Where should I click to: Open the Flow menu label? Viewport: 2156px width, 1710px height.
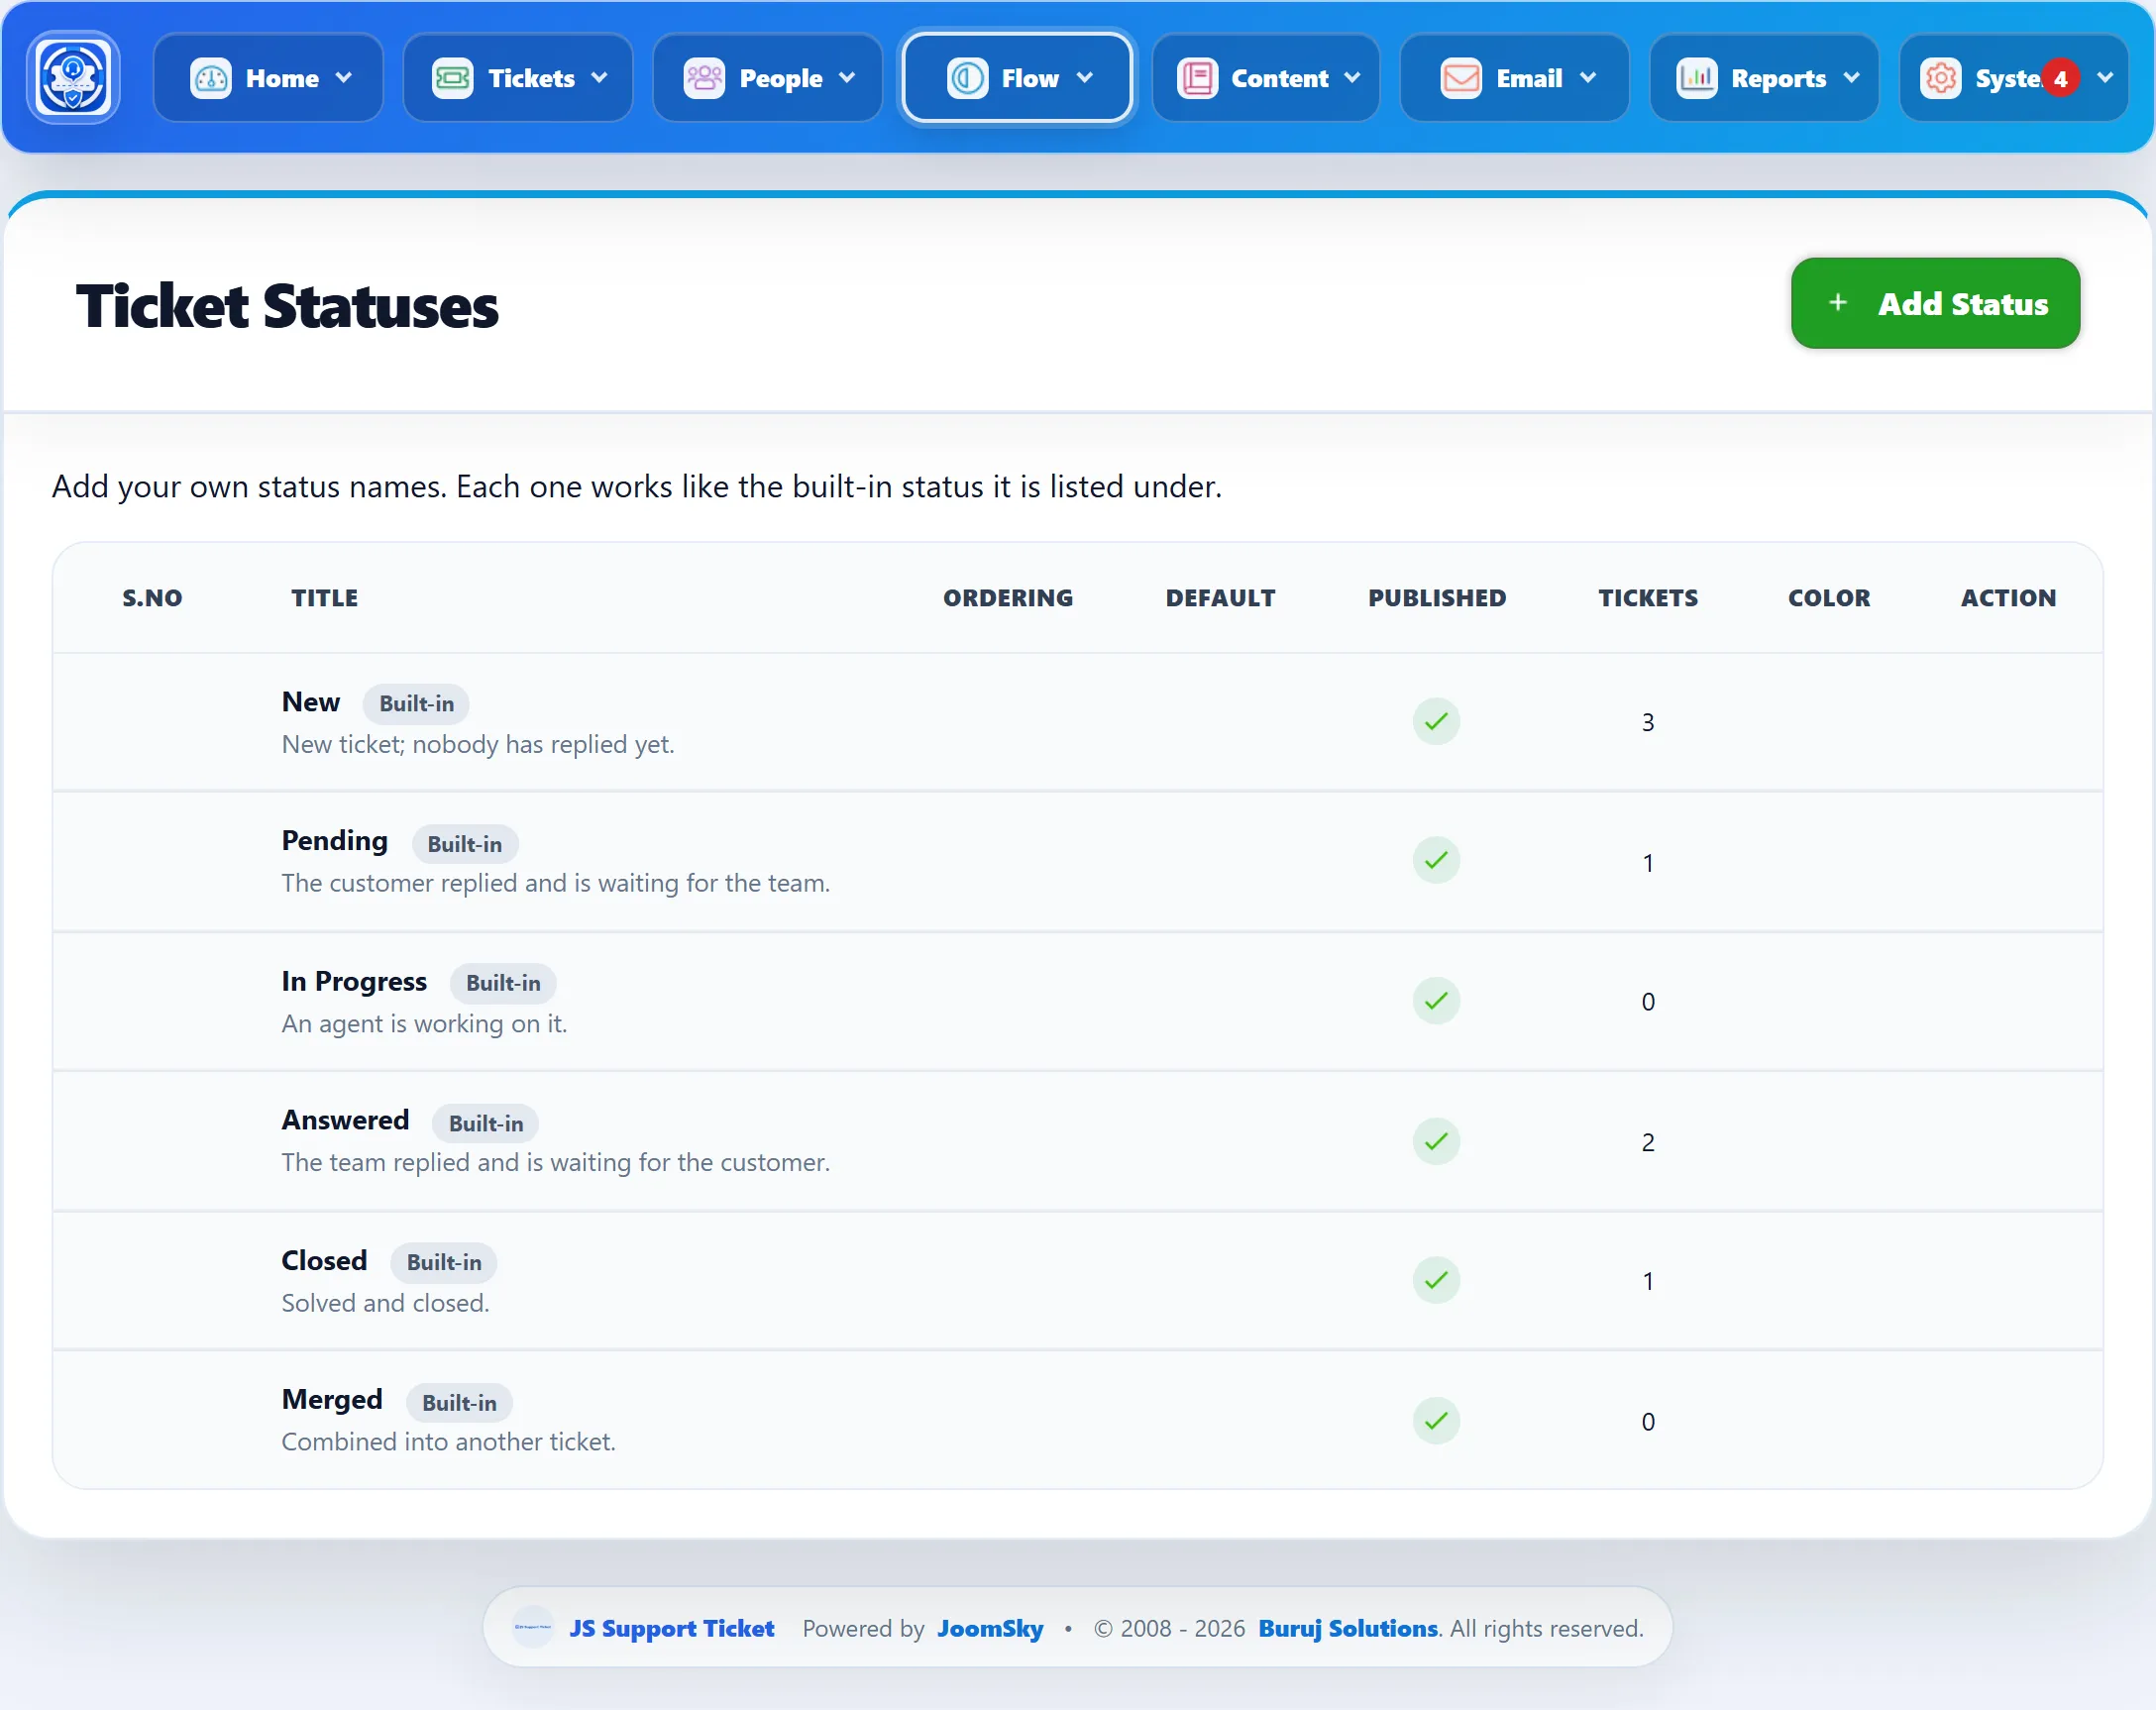point(1030,78)
